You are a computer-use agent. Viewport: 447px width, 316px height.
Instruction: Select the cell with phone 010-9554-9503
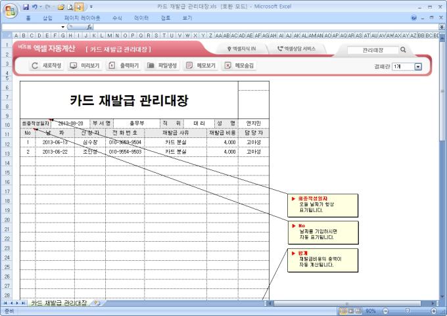125,152
